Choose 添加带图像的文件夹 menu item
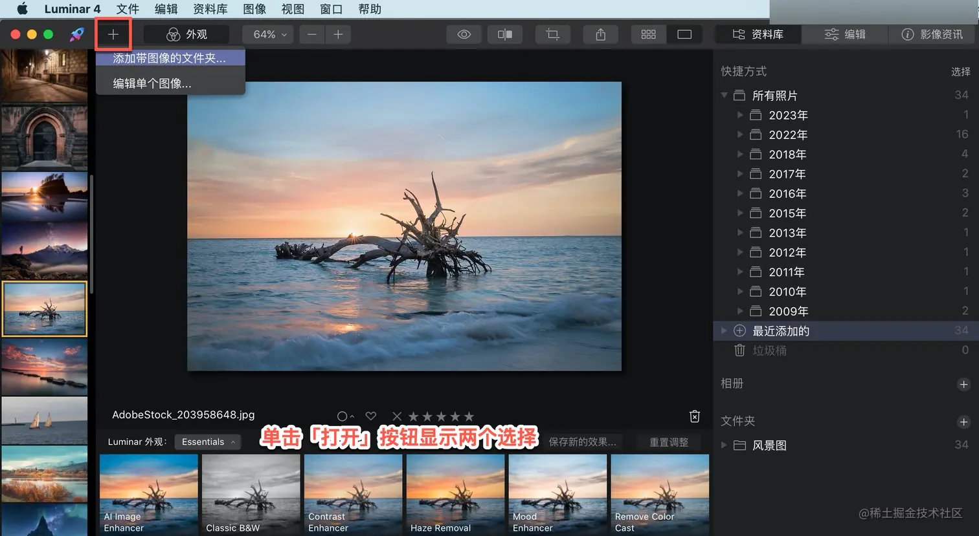Screen dimensions: 979x536 [x=170, y=58]
